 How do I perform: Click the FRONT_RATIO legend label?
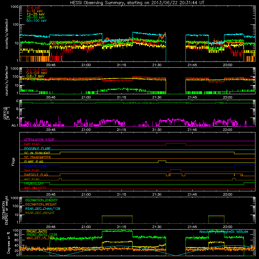[37, 231]
